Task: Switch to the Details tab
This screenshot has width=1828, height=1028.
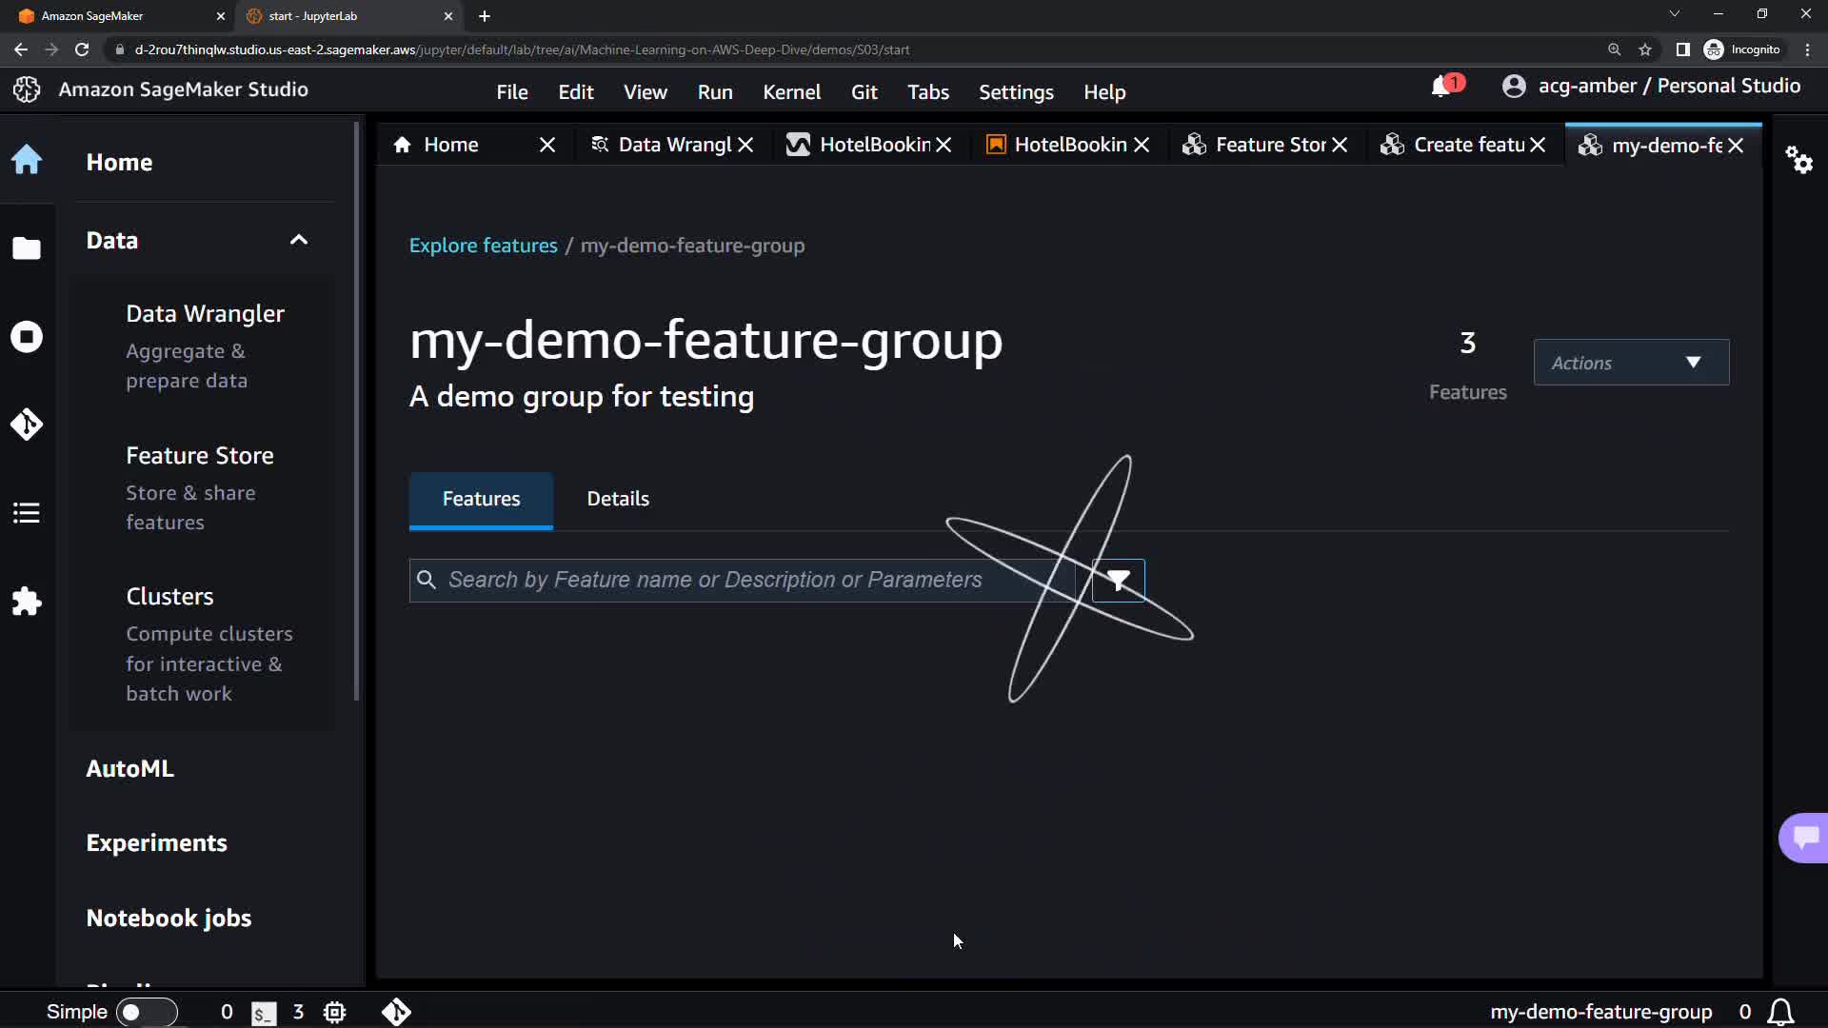Action: [618, 499]
